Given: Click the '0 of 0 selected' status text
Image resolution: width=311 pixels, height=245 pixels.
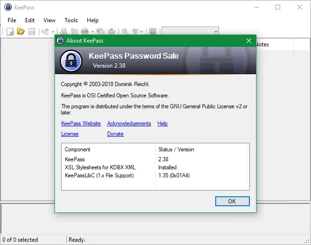Looking at the screenshot, I should coord(20,240).
